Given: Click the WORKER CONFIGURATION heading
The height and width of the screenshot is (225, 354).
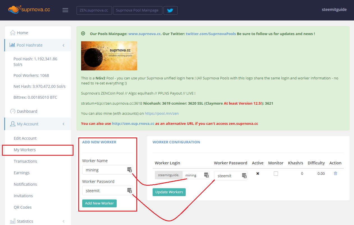Looking at the screenshot, I should click(176, 142).
